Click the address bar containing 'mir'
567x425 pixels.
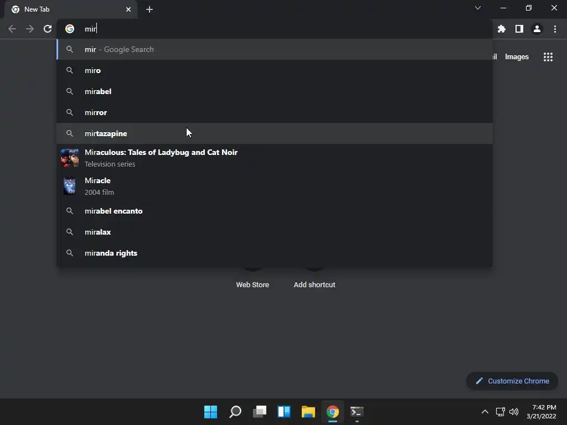tap(275, 29)
